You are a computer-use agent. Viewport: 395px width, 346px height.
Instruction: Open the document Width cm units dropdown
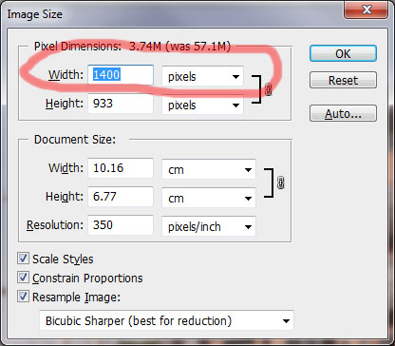coord(209,169)
